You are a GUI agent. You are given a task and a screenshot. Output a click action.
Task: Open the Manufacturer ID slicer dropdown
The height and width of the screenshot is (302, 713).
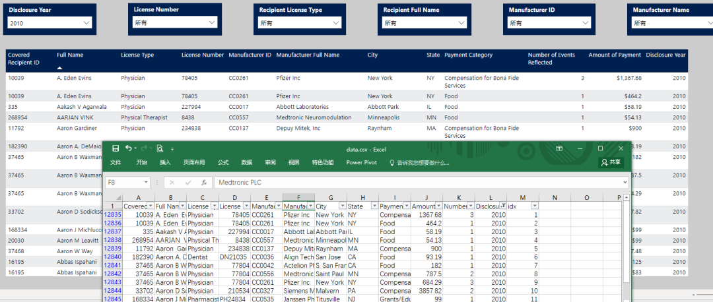(x=549, y=22)
